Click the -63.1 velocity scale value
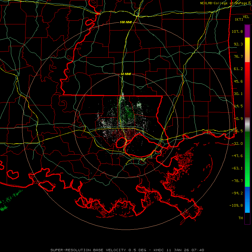This screenshot has height=252, width=252. click(237, 168)
